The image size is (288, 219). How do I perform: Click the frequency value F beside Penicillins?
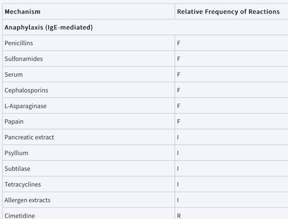pyautogui.click(x=179, y=43)
